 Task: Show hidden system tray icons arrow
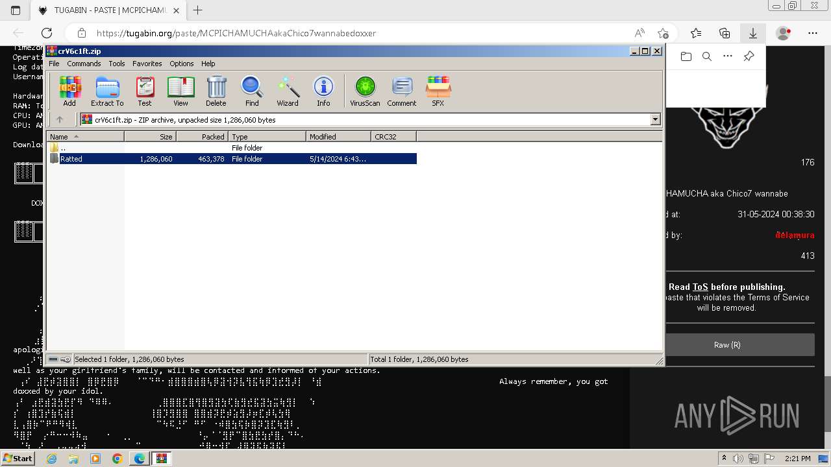click(x=725, y=459)
